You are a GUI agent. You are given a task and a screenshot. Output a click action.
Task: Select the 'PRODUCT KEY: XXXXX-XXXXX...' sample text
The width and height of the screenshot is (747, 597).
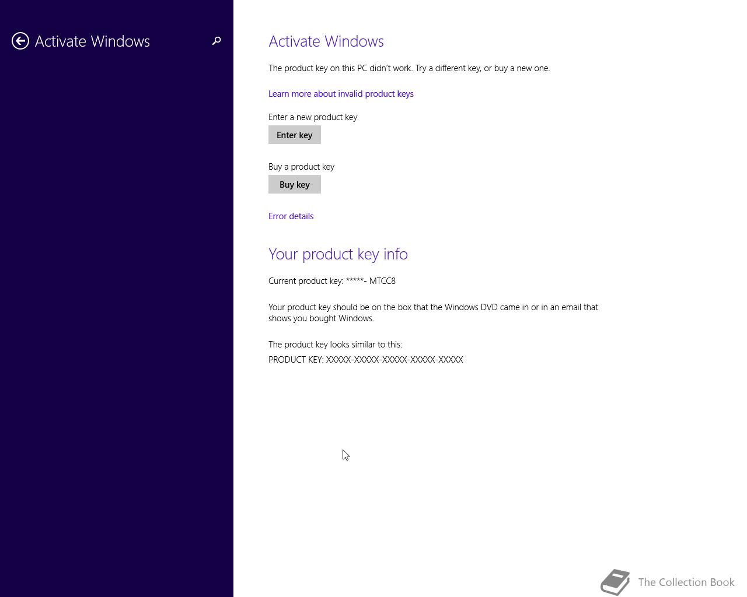click(x=366, y=360)
